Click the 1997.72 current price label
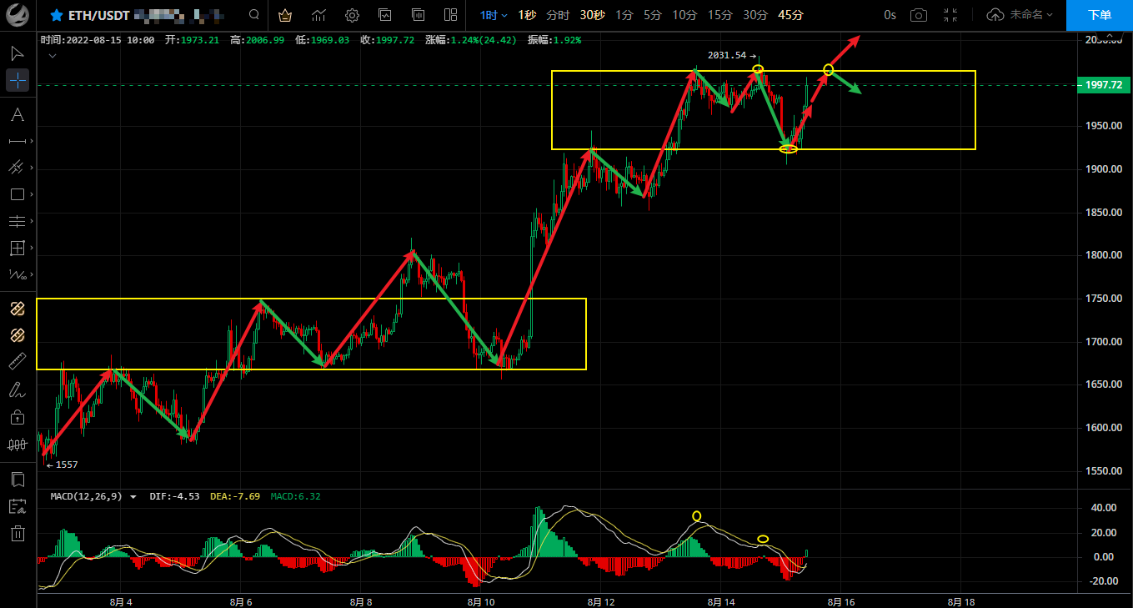The height and width of the screenshot is (608, 1133). pos(1103,85)
